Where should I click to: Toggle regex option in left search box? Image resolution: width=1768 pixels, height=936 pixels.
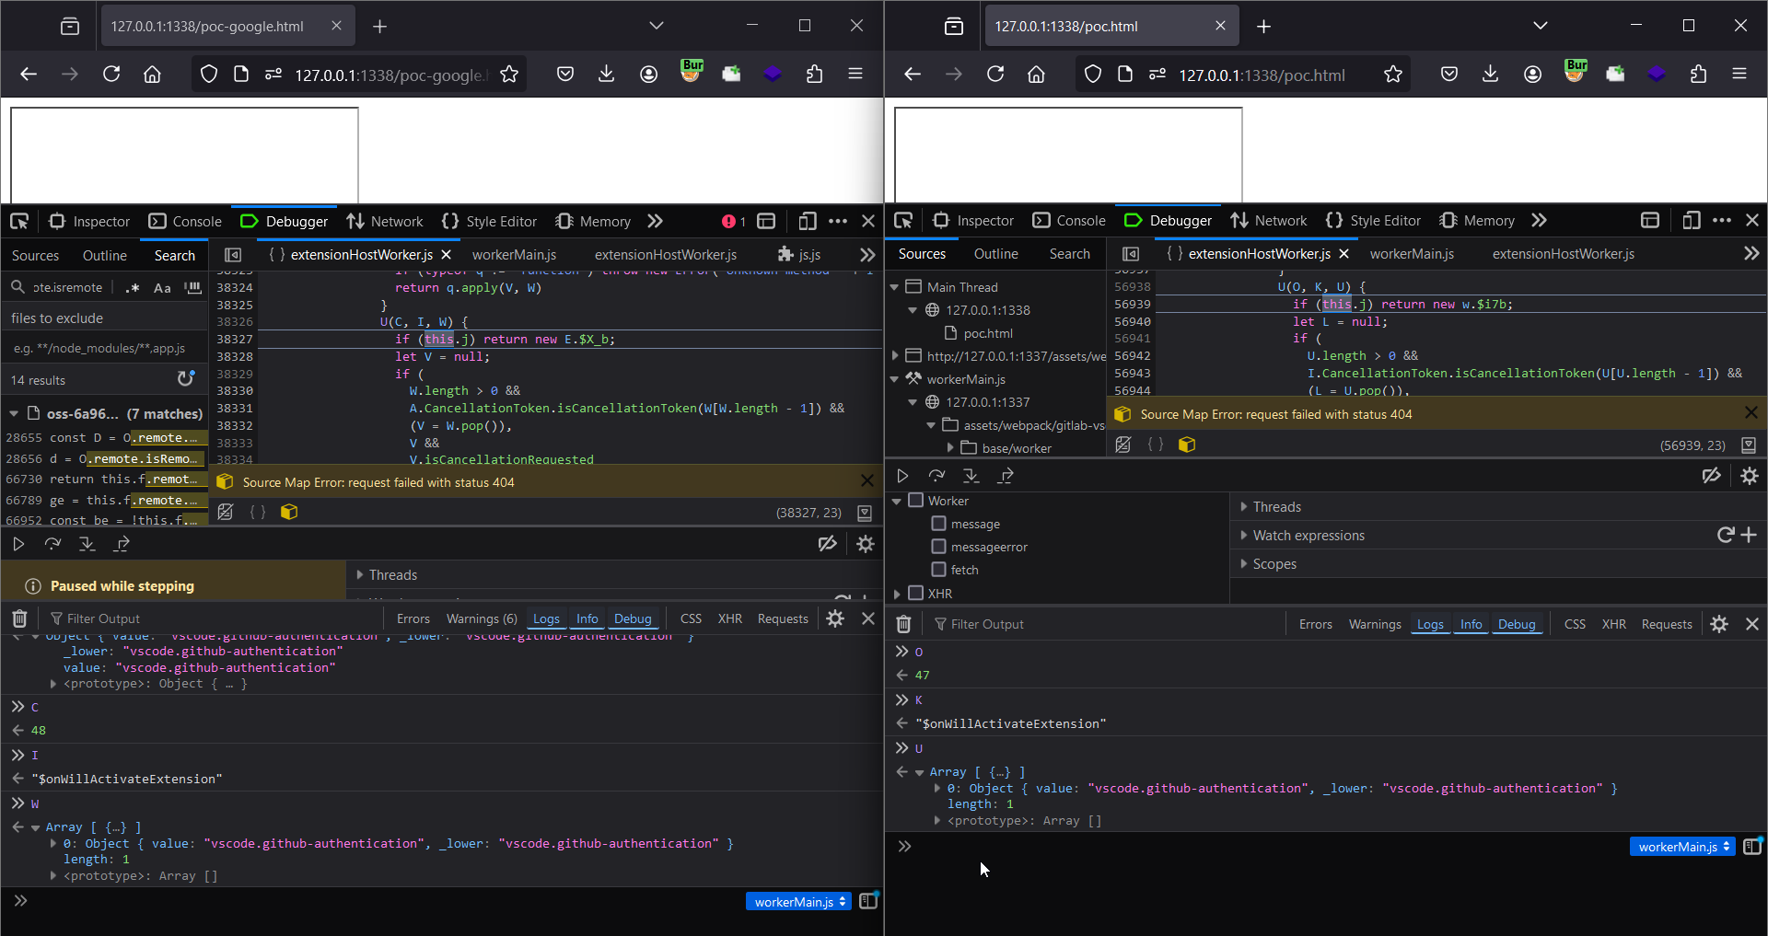click(x=133, y=287)
